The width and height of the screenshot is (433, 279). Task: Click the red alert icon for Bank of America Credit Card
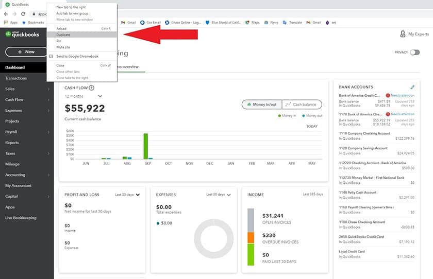click(388, 95)
